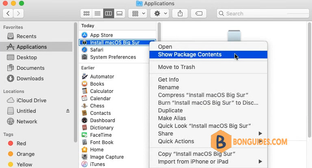Choose Copy “Install macOS Big Sur”

point(208,154)
